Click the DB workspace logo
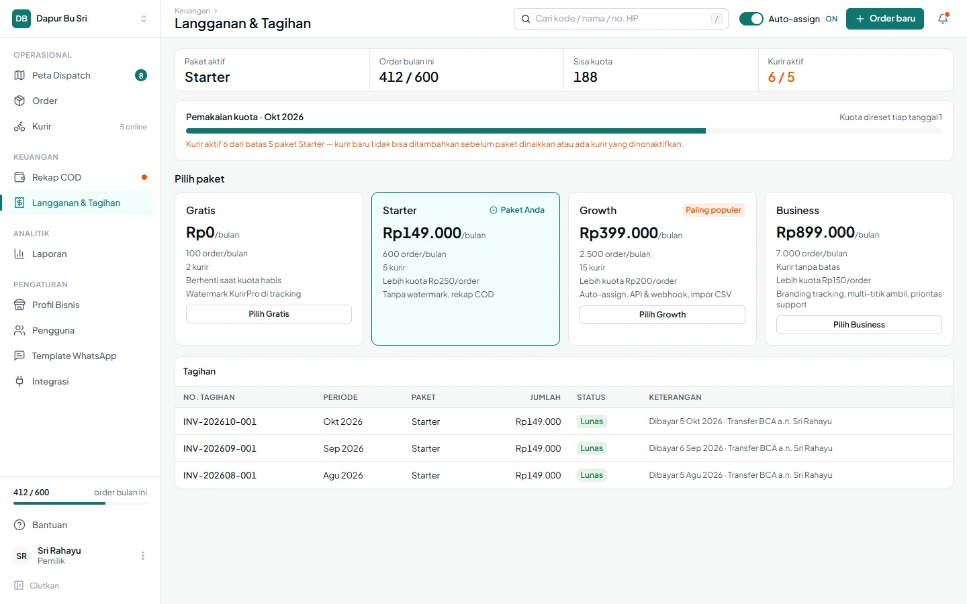The width and height of the screenshot is (967, 604). click(21, 19)
